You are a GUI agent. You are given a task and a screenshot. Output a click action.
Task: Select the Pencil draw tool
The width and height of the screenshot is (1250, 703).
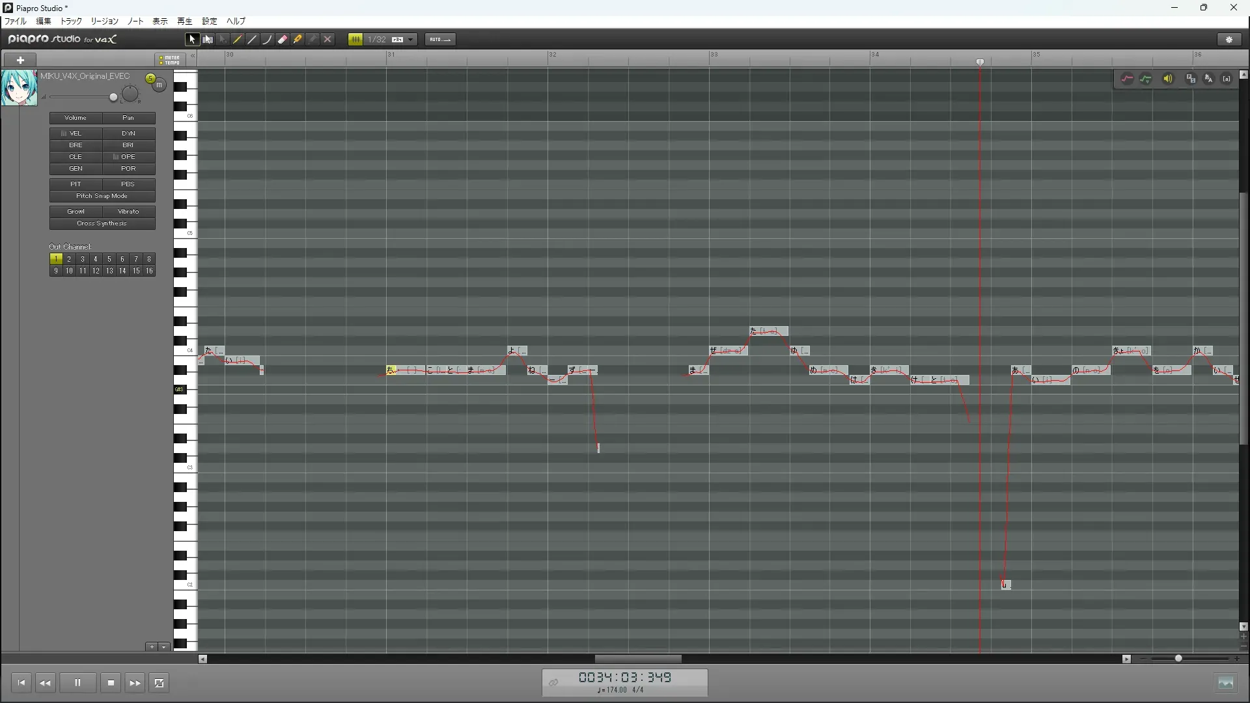click(x=238, y=40)
